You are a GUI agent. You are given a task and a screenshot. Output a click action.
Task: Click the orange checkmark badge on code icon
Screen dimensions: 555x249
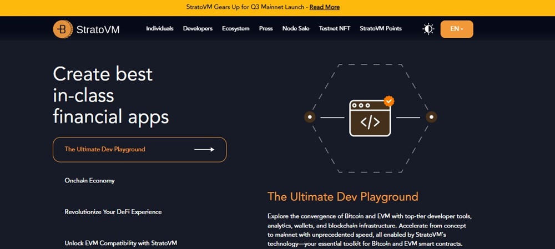[x=390, y=101]
